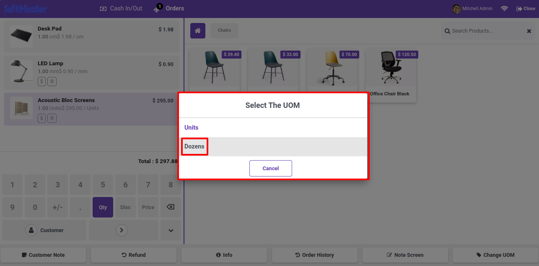The width and height of the screenshot is (539, 266).
Task: Toggle the Qty numpad mode
Action: (x=103, y=207)
